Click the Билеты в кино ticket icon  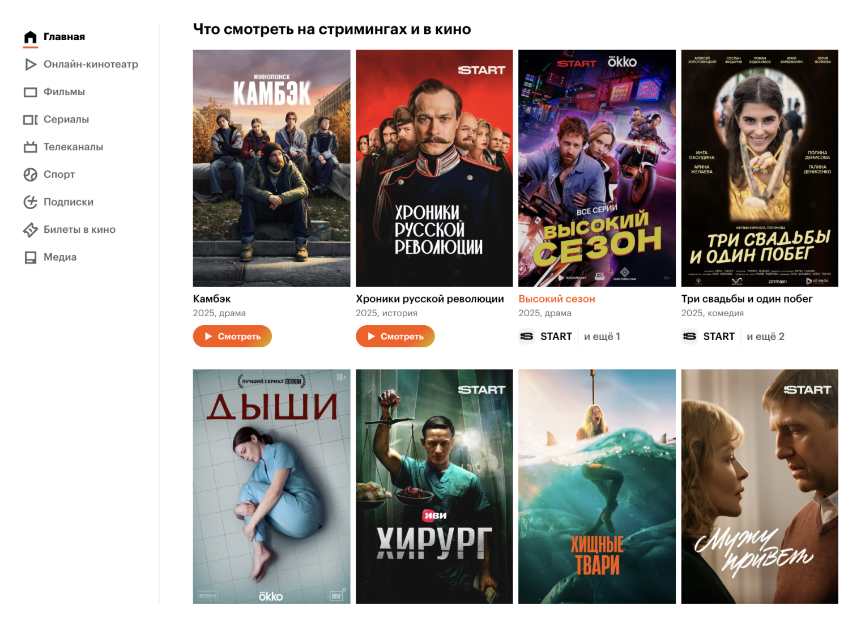pyautogui.click(x=31, y=230)
